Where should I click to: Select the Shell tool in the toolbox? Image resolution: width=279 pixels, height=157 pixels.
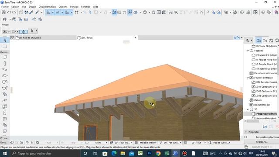[5, 88]
